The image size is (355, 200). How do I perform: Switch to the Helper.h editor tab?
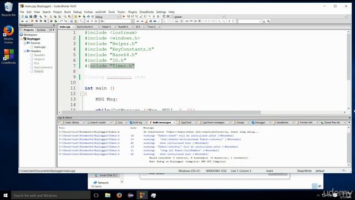pyautogui.click(x=106, y=27)
